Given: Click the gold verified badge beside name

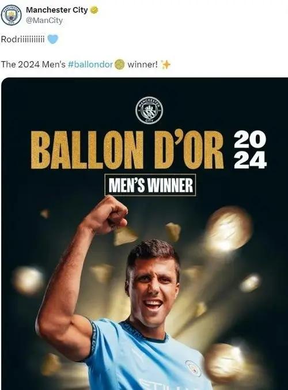Looking at the screenshot, I should point(94,10).
